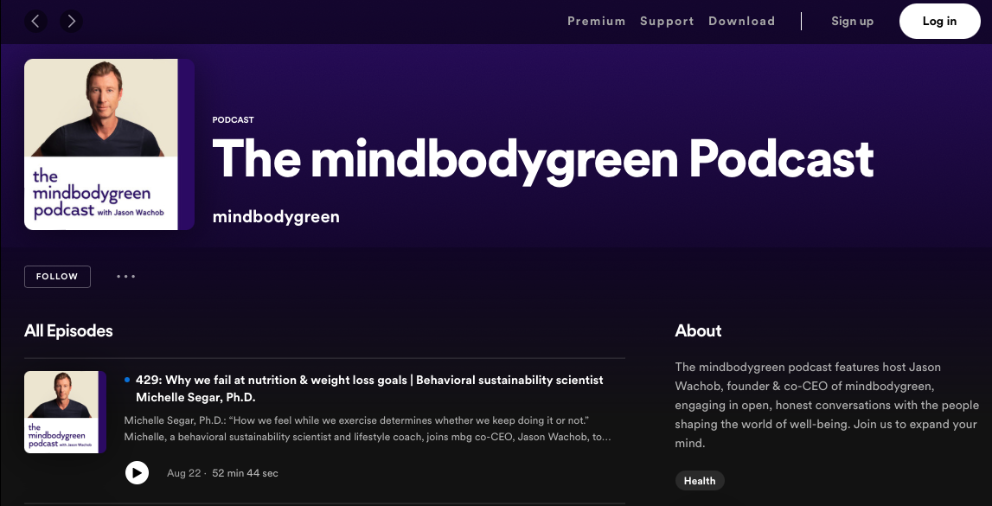Click the All Episodes heading

(x=68, y=330)
